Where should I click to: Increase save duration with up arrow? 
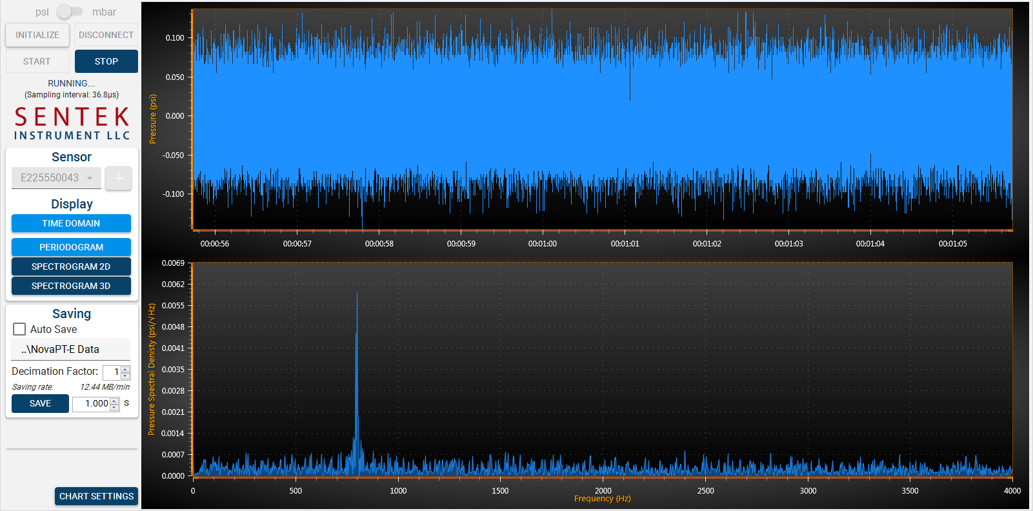[114, 401]
